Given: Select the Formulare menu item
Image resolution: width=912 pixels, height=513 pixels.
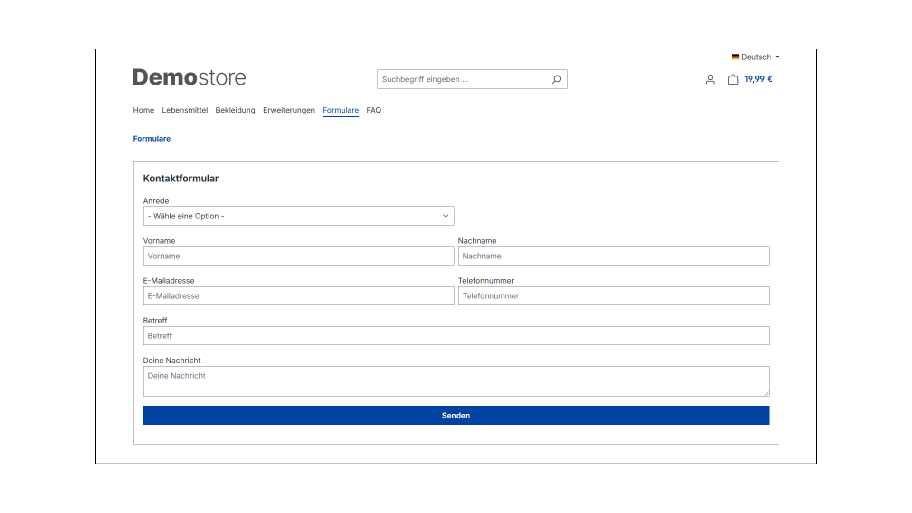Looking at the screenshot, I should (341, 110).
